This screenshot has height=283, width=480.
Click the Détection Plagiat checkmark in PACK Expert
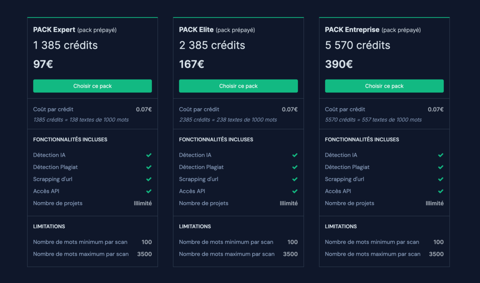pos(148,167)
